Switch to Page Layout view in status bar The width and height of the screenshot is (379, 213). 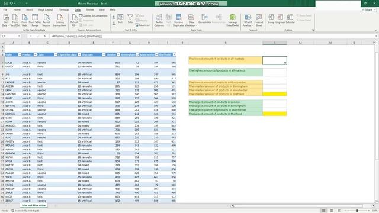coord(332,211)
